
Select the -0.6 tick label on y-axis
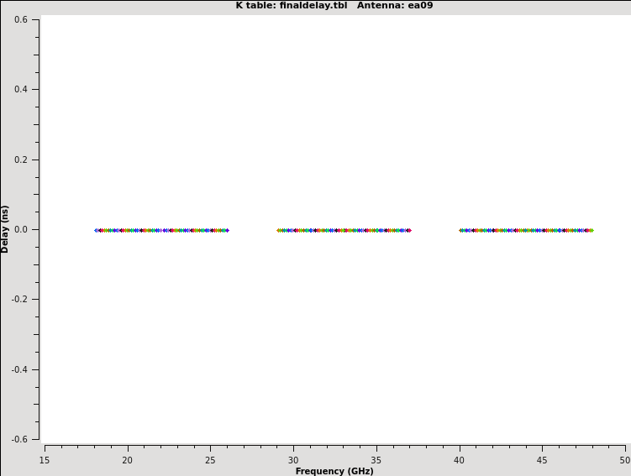18,439
